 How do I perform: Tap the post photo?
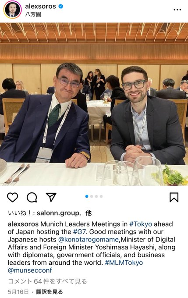tap(94, 104)
